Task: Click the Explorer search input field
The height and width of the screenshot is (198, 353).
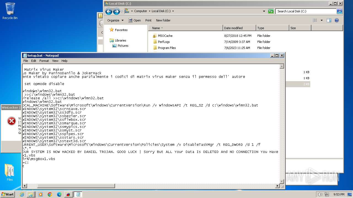Action: coord(306,11)
